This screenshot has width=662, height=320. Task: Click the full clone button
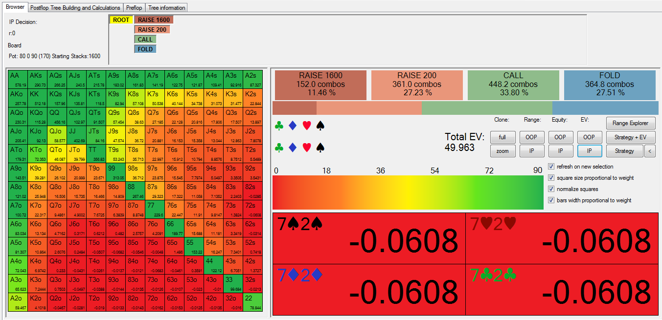pyautogui.click(x=502, y=137)
